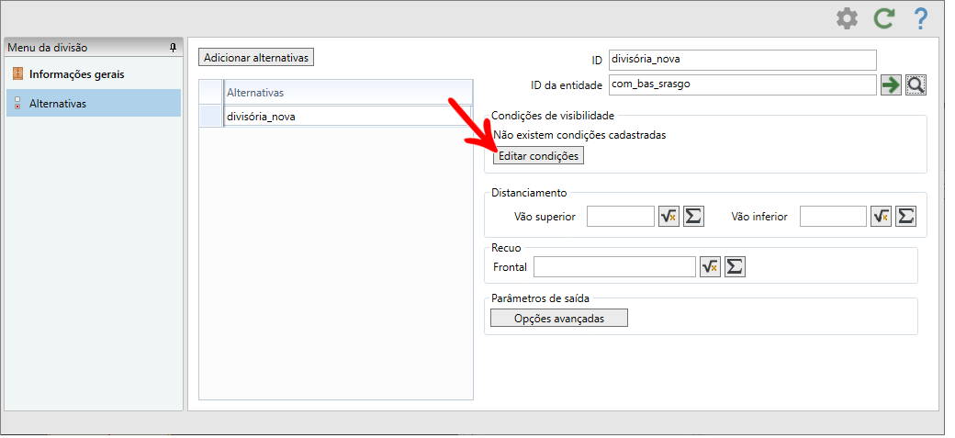Select the divisória_nova row in list
The image size is (955, 438).
pyautogui.click(x=348, y=117)
